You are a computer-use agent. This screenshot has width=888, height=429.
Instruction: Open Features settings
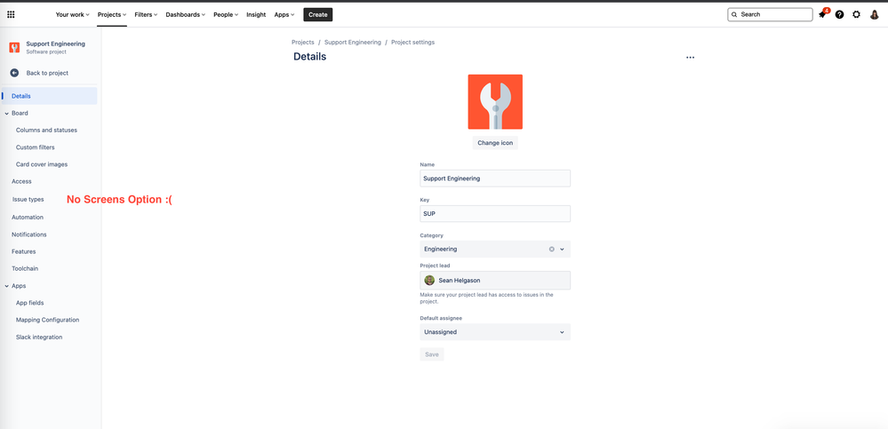click(x=24, y=251)
